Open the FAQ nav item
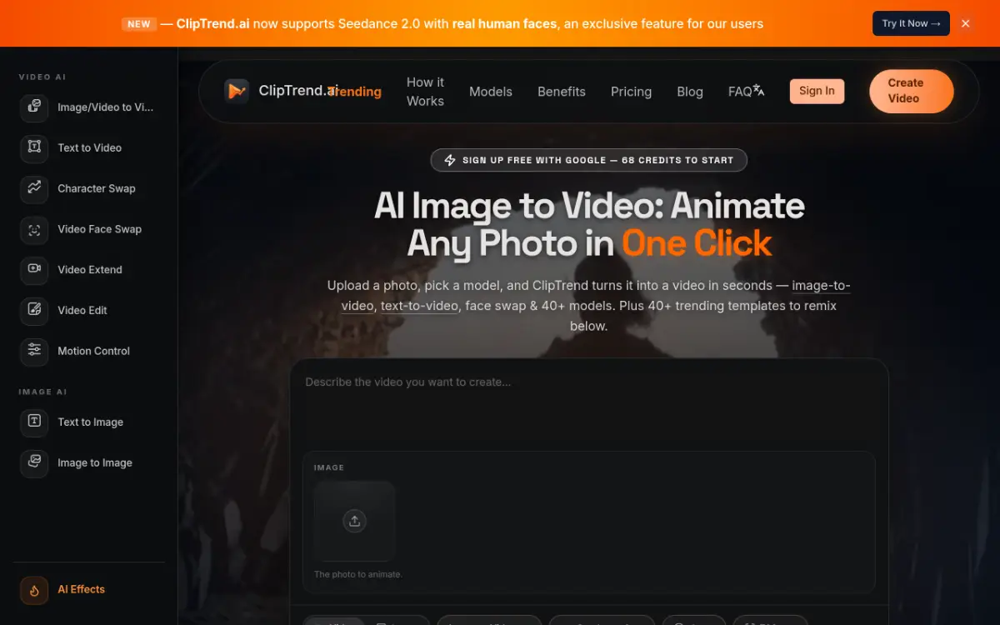The image size is (1000, 625). (x=740, y=92)
